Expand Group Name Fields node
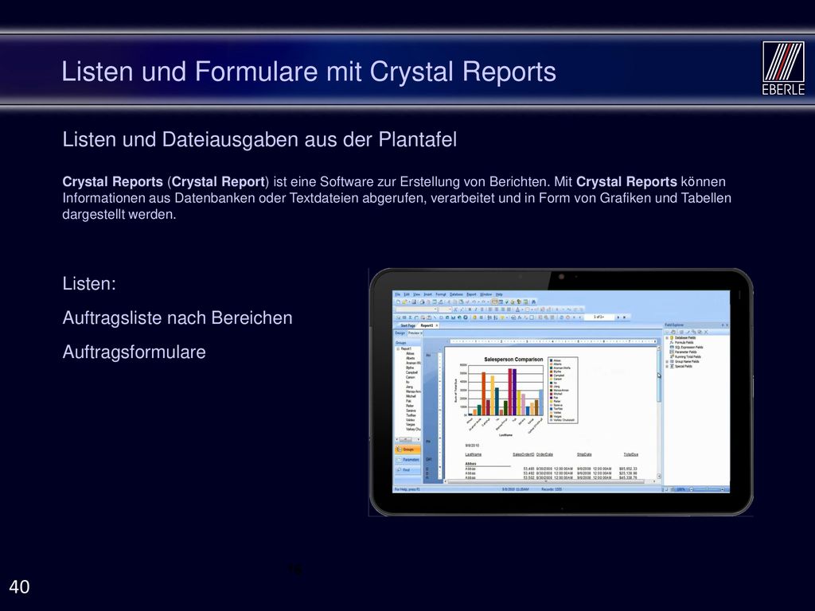Image resolution: width=815 pixels, height=611 pixels. point(667,362)
